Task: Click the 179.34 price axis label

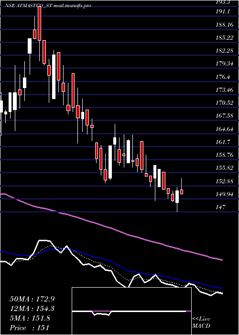Action: coord(225,64)
